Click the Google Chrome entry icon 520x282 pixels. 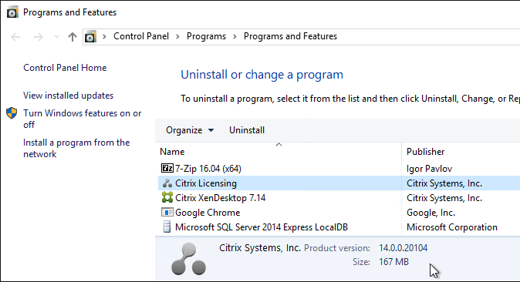point(167,212)
